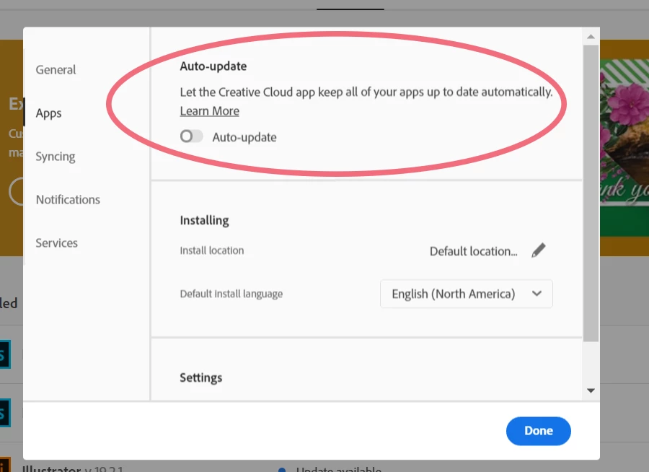Enable the Auto-update toggle switch
Viewport: 649px width, 472px height.
click(x=191, y=136)
